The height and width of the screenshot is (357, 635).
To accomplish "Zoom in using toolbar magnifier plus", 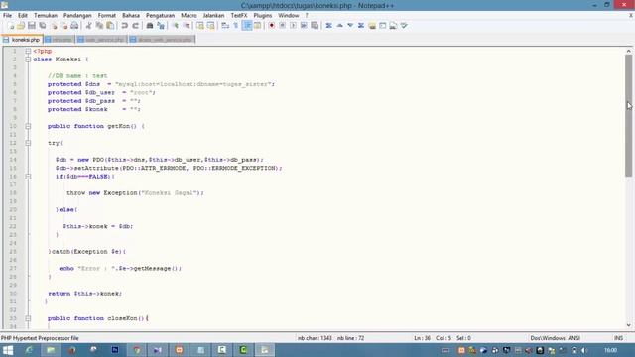I will click(176, 26).
